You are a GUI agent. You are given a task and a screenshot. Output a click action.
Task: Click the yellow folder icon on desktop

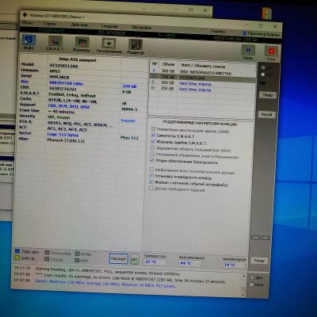[266, 13]
